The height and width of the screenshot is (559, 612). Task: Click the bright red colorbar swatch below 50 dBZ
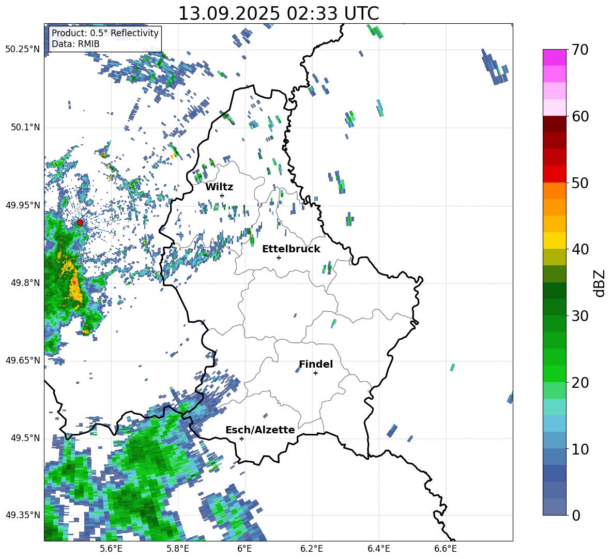click(554, 174)
